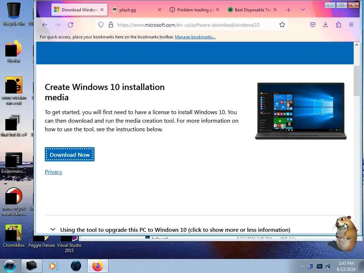
Task: Click the Firefox taskbar button
Action: click(x=98, y=266)
